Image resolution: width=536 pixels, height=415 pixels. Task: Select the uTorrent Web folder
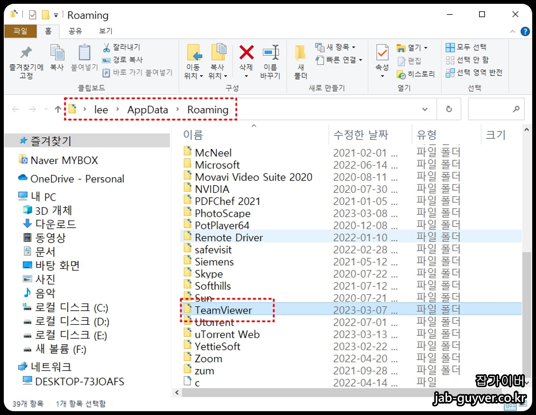[x=351, y=334]
